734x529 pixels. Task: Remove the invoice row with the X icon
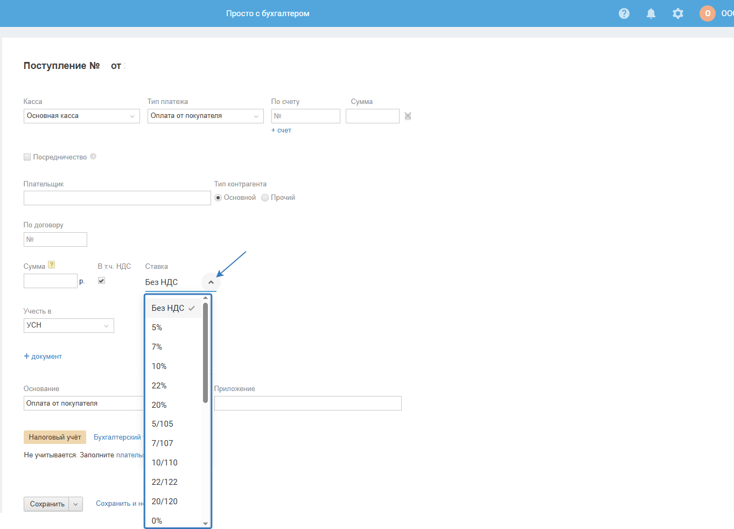pyautogui.click(x=408, y=116)
